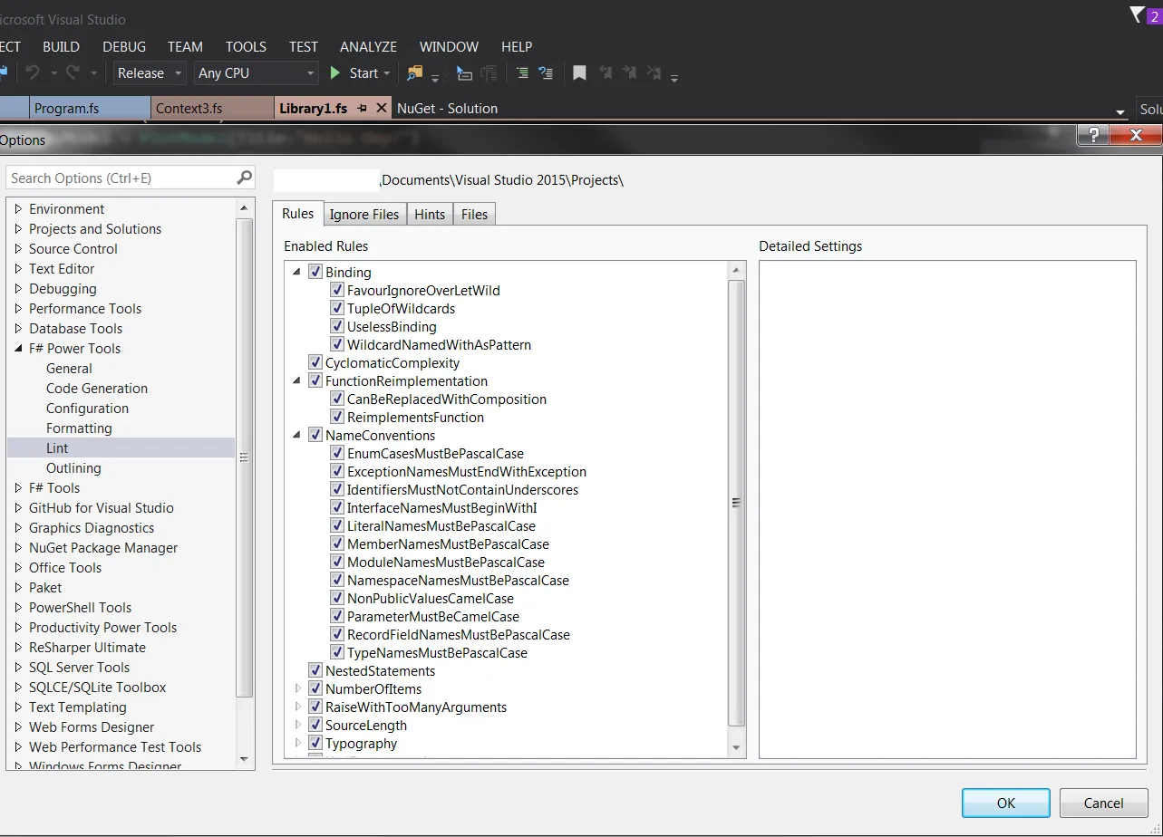Screen dimensions: 1163x837
Task: Open the ANALYZE menu
Action: pos(368,46)
